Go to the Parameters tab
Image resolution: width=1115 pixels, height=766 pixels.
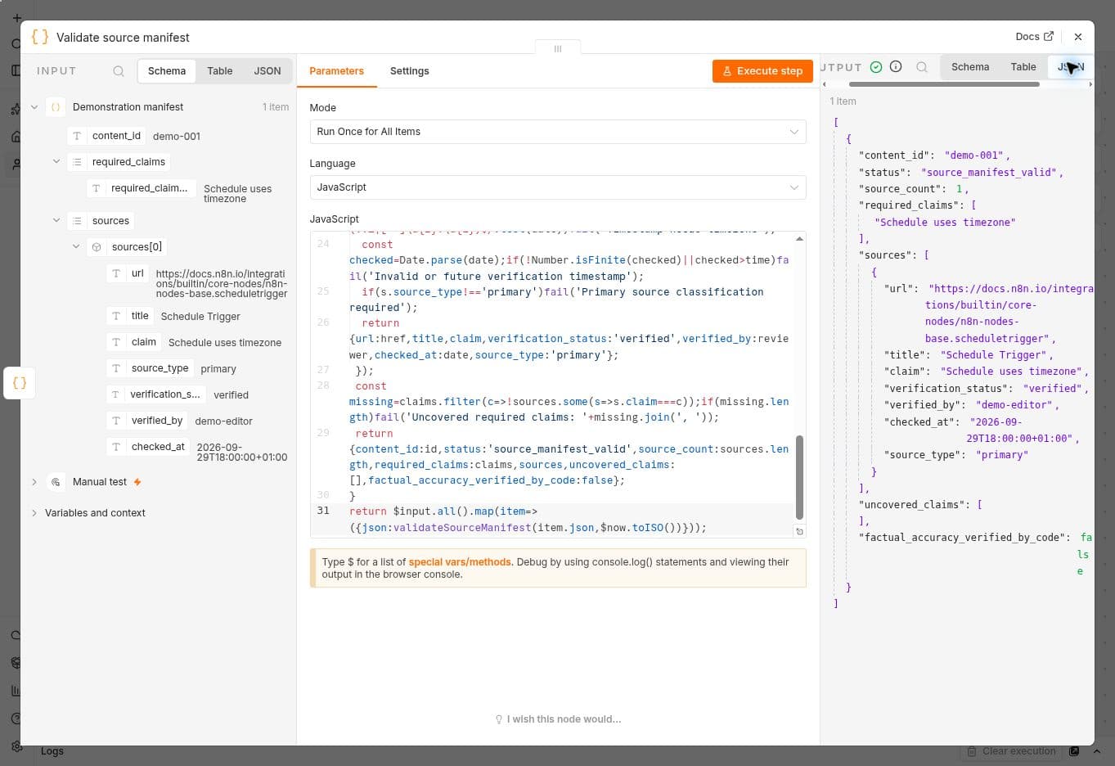(336, 71)
